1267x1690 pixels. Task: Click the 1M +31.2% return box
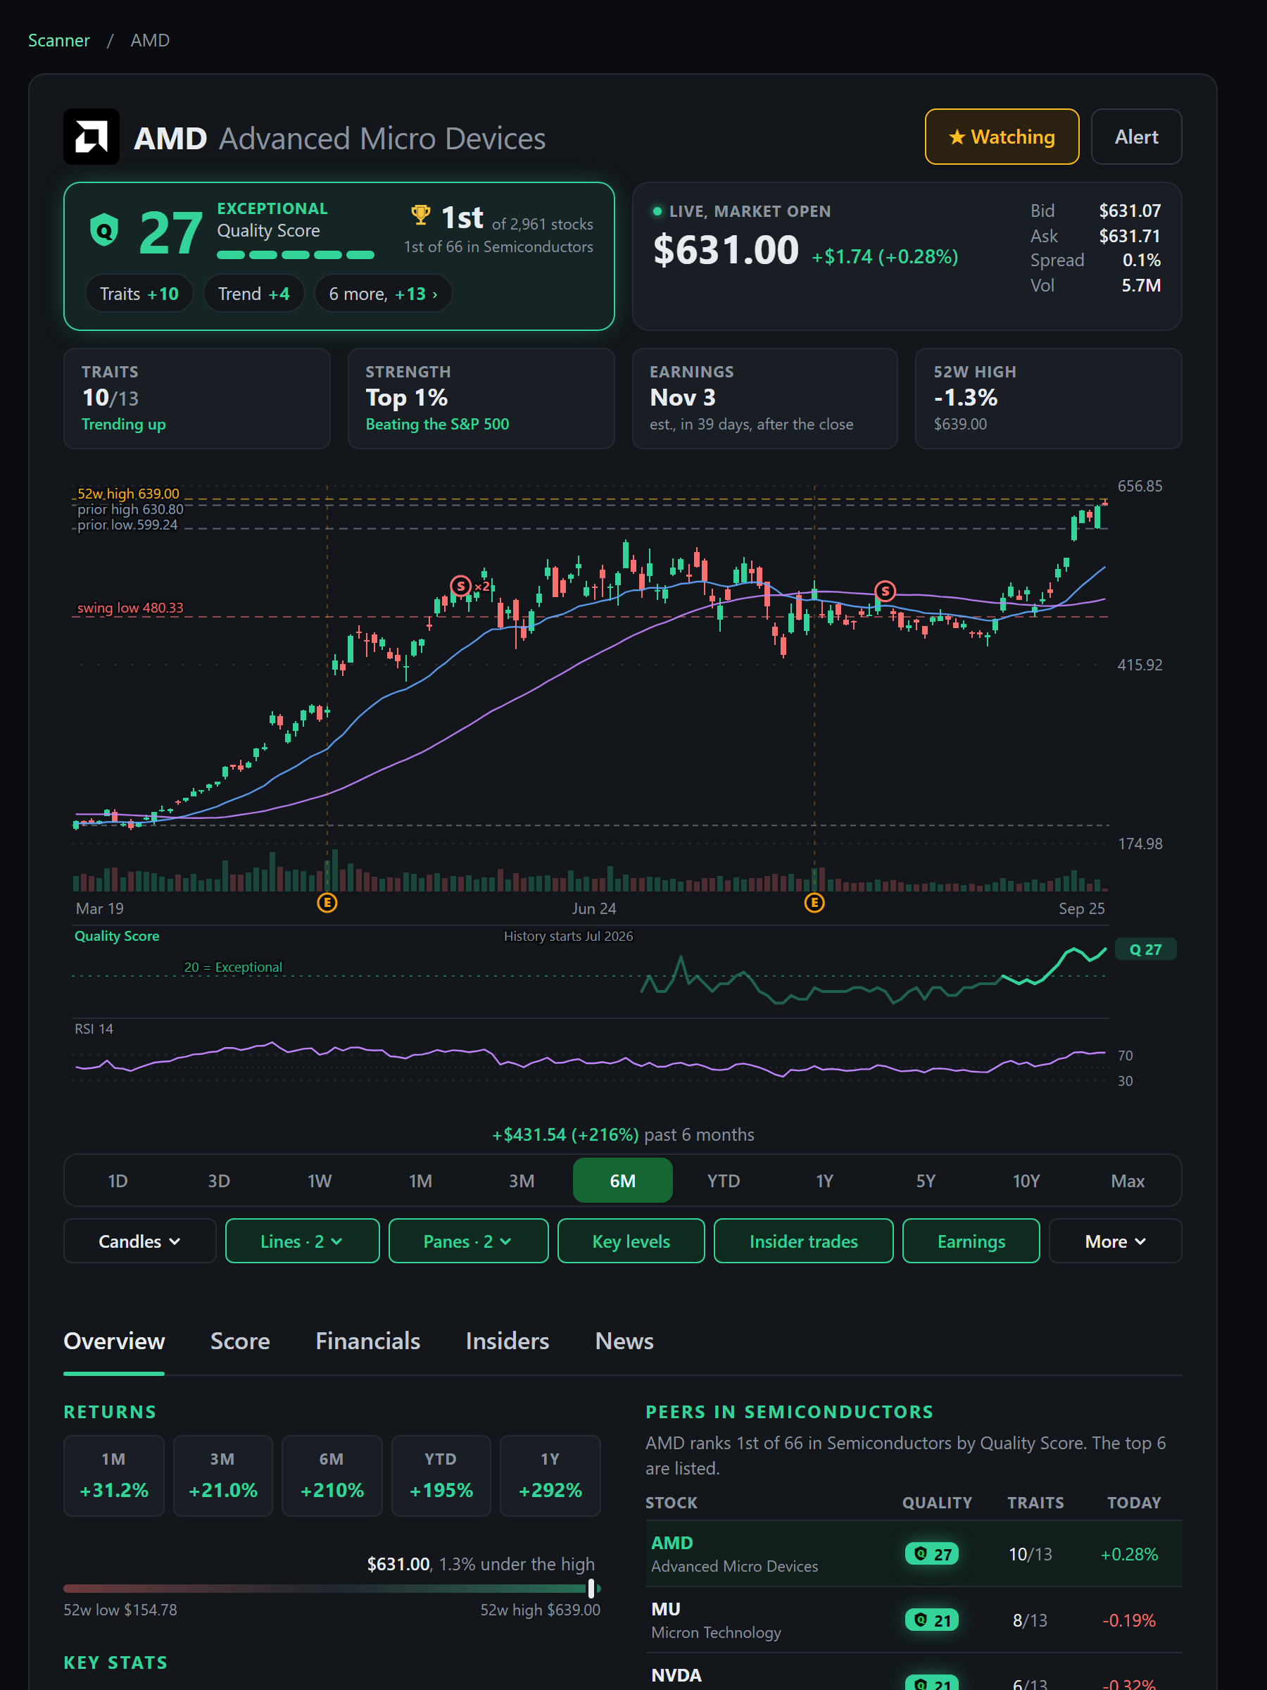114,1475
